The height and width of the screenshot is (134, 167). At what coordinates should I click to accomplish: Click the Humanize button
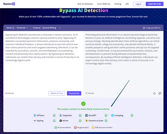pos(74,93)
